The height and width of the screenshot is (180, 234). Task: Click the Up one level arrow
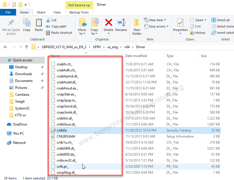[x=27, y=47]
